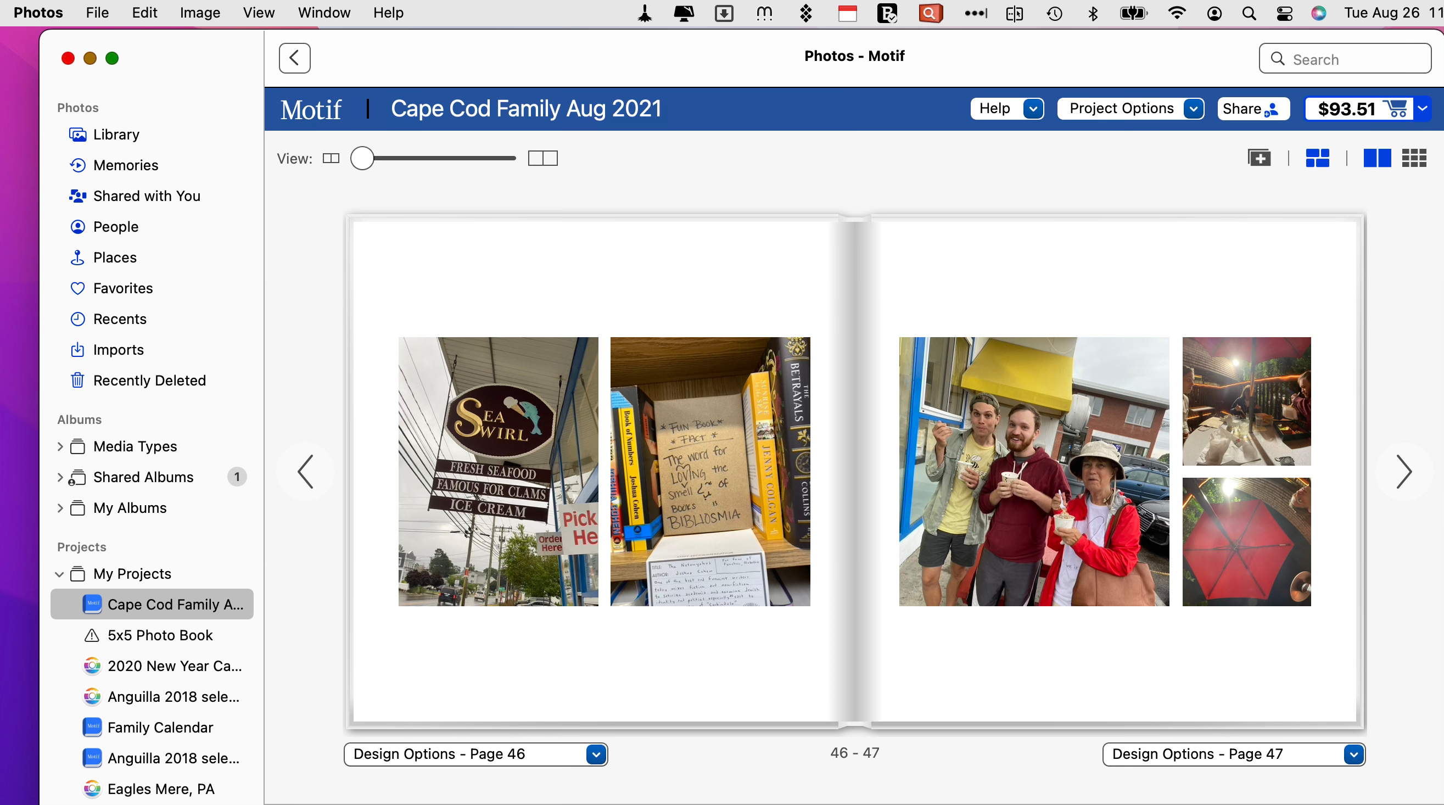The image size is (1444, 805).
Task: Click the Share button
Action: coord(1252,109)
